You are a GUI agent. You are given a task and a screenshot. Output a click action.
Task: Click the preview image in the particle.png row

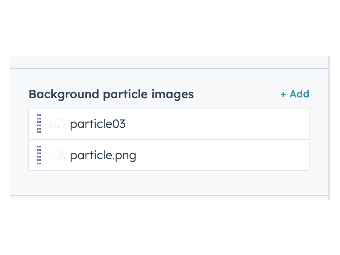[58, 155]
